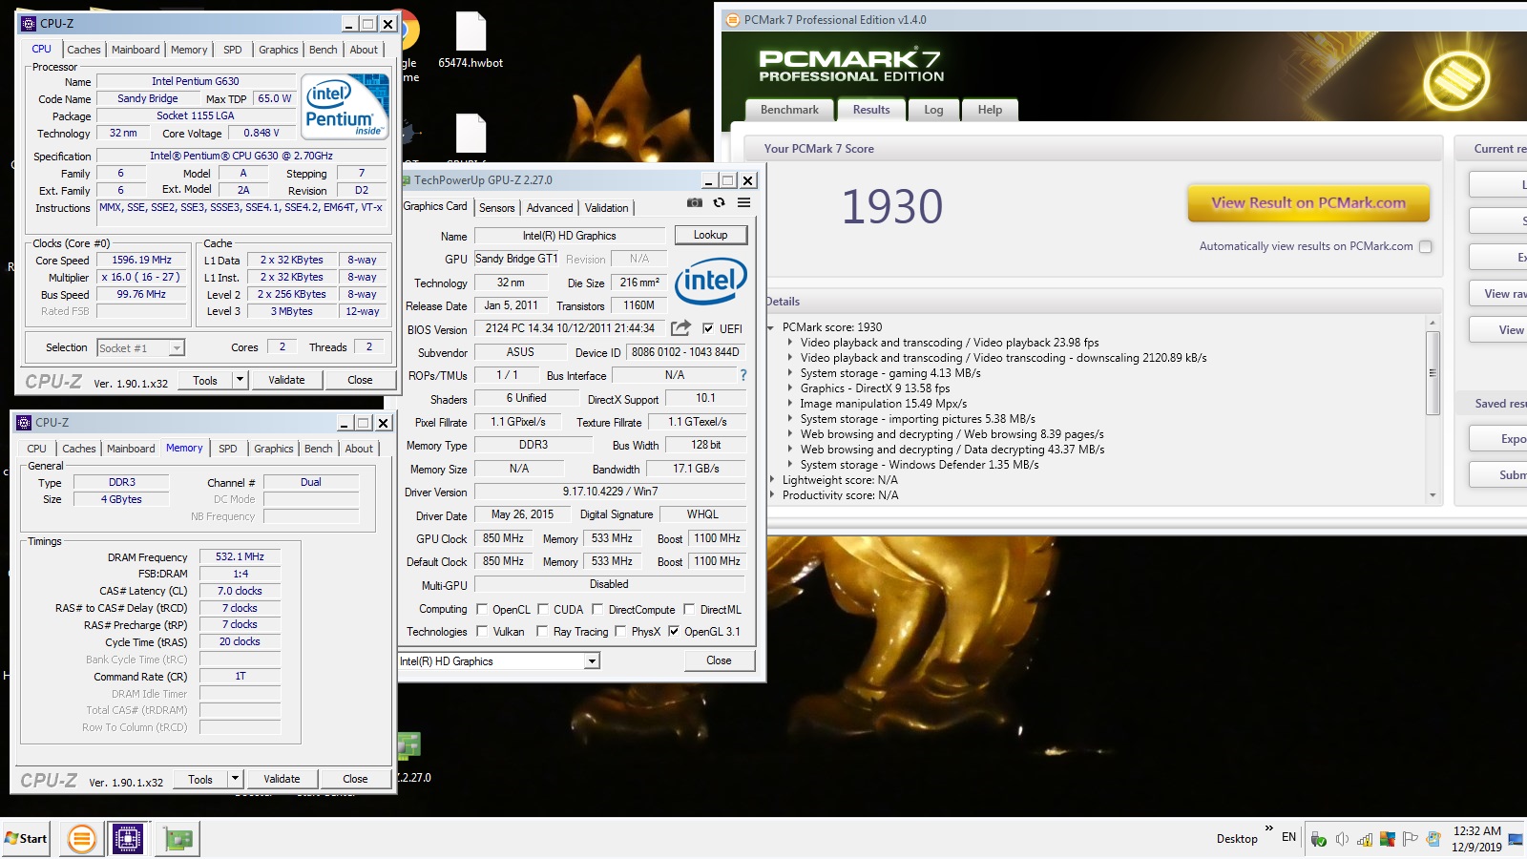Click View Result on PCMark.com button

(x=1308, y=202)
